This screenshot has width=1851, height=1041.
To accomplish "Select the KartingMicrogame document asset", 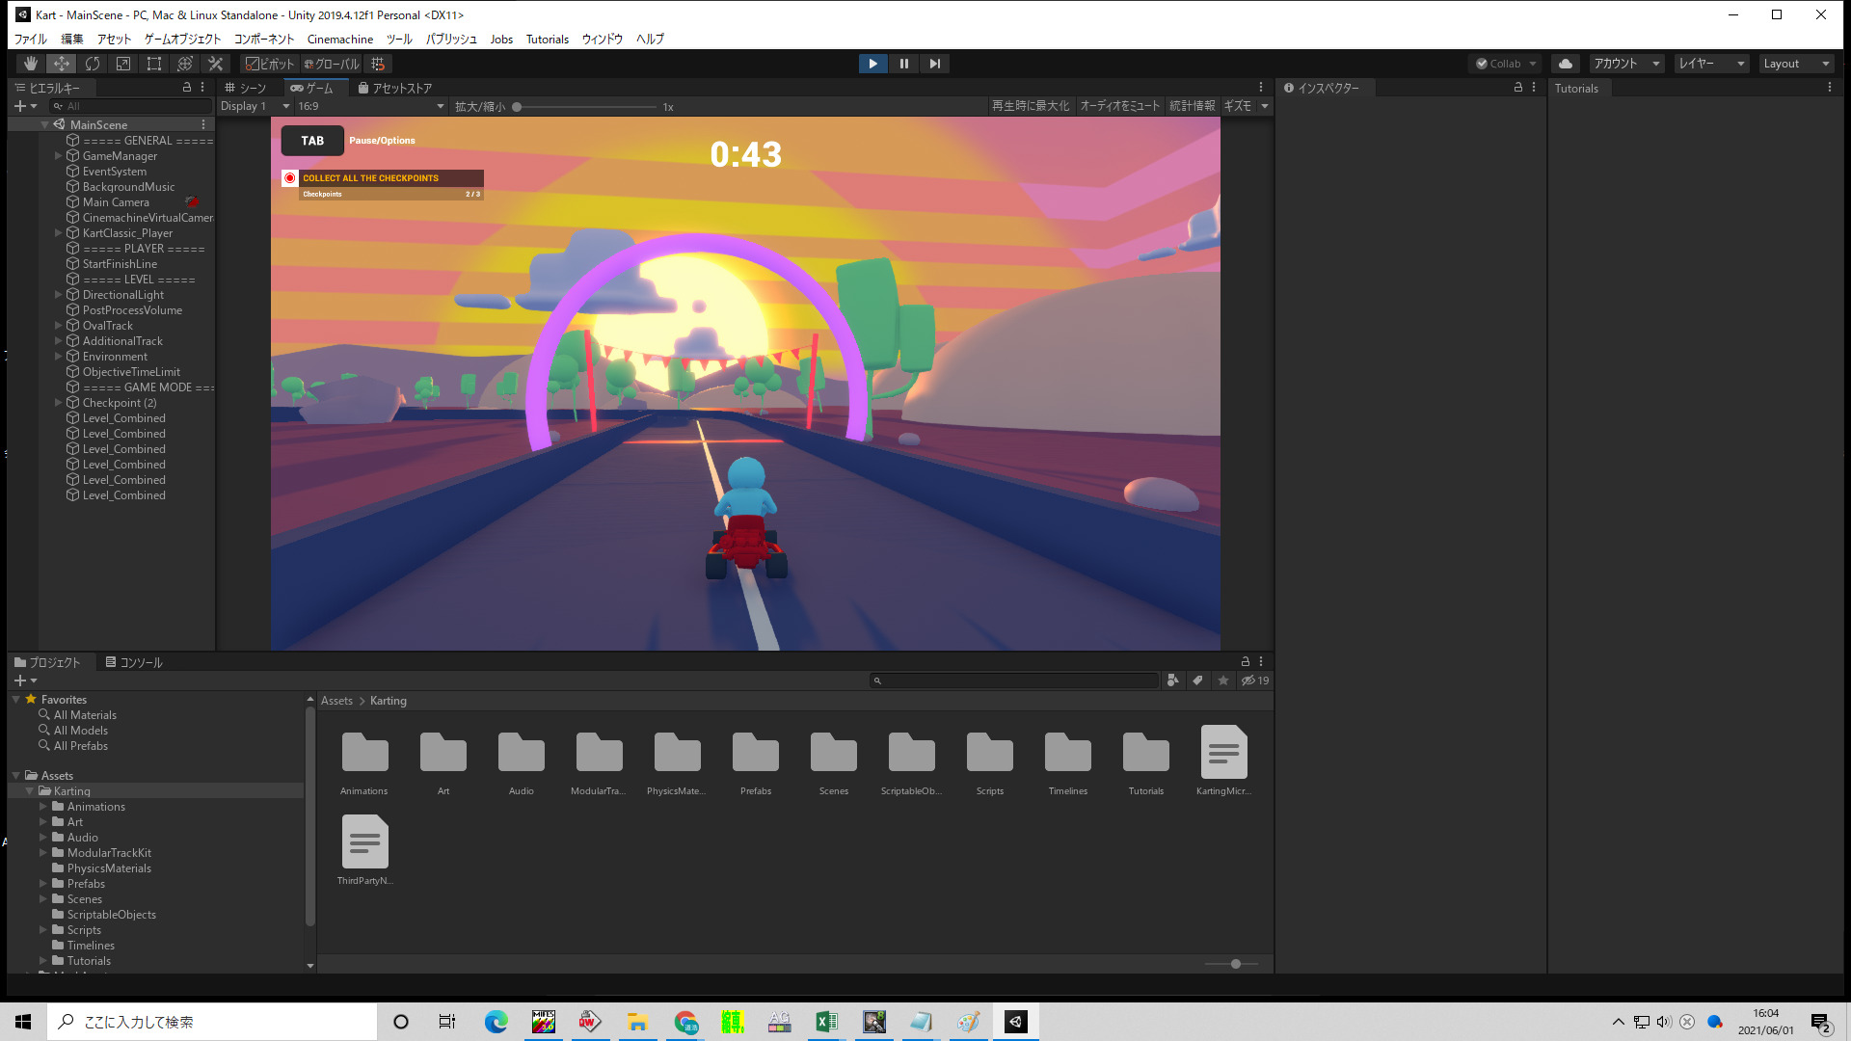I will tap(1223, 752).
